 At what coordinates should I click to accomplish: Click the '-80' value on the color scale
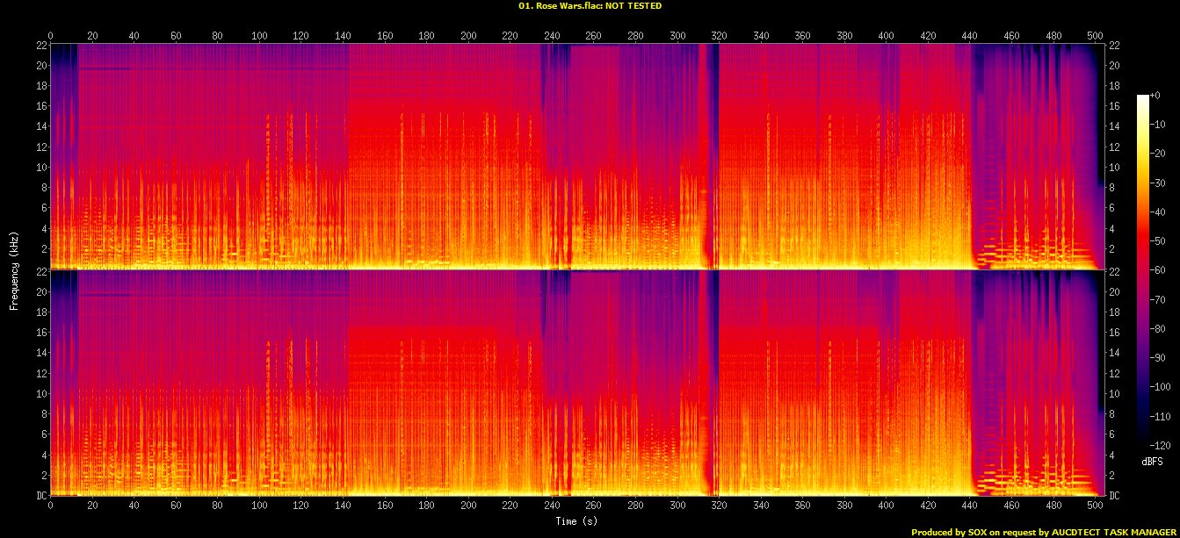click(1156, 328)
